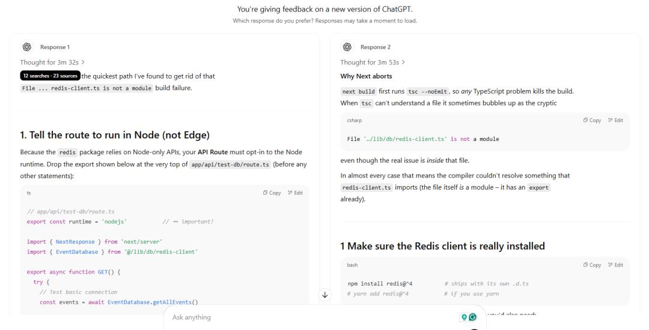Click the scroll-to-bottom arrow button
Screen dimensions: 649x330
click(325, 295)
